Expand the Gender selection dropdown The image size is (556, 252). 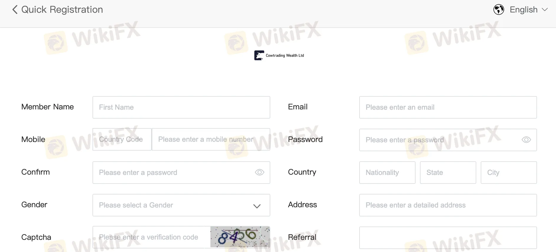181,205
